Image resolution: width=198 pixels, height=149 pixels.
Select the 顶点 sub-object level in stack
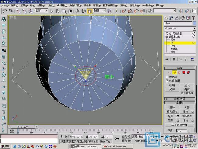pos(173,40)
